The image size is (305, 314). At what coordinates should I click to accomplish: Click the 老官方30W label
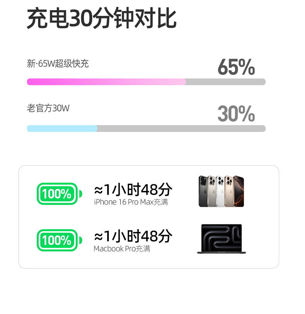tap(48, 108)
